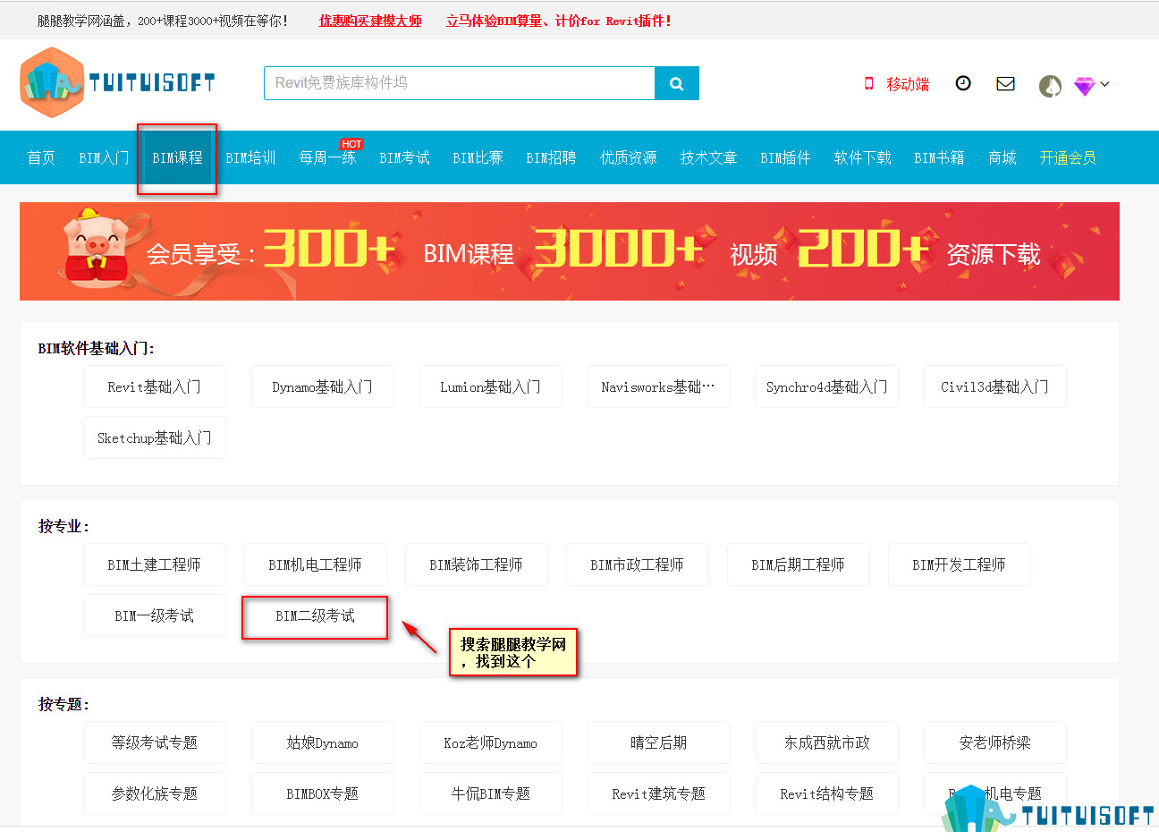Open the envelope messages icon

click(x=1006, y=83)
